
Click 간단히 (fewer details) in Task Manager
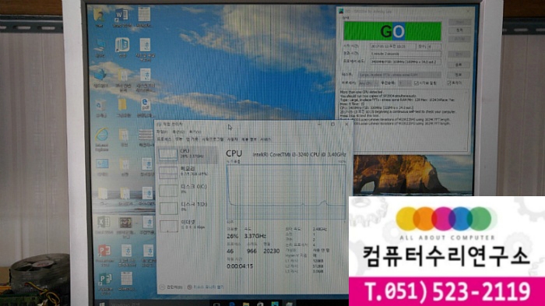171,287
